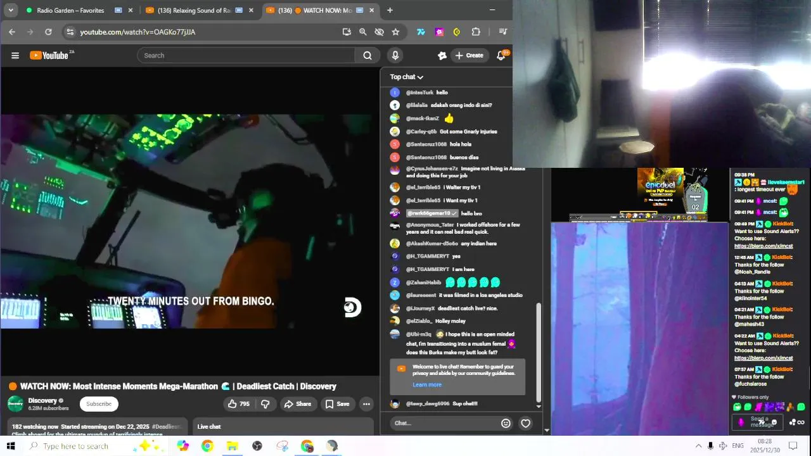The image size is (811, 456).
Task: Click the crossed-eye icon in address bar
Action: (380, 32)
